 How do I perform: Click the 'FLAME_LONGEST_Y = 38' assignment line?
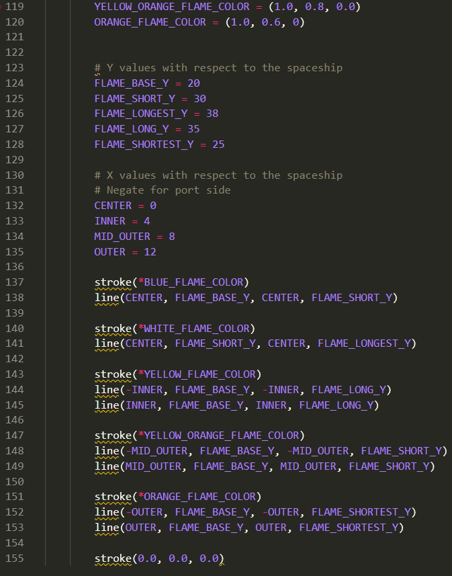coord(156,114)
